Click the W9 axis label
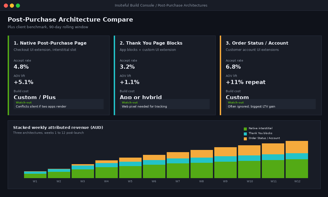The height and width of the screenshot is (197, 328). pyautogui.click(x=225, y=181)
